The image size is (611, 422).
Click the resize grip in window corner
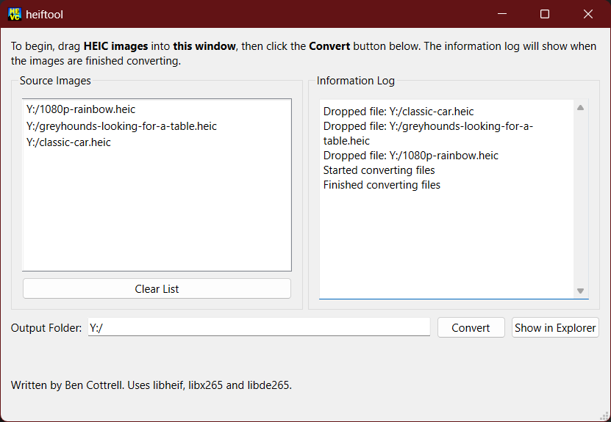click(604, 416)
